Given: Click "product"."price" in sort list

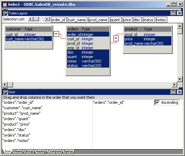Looking at the screenshot, I should [16, 124].
